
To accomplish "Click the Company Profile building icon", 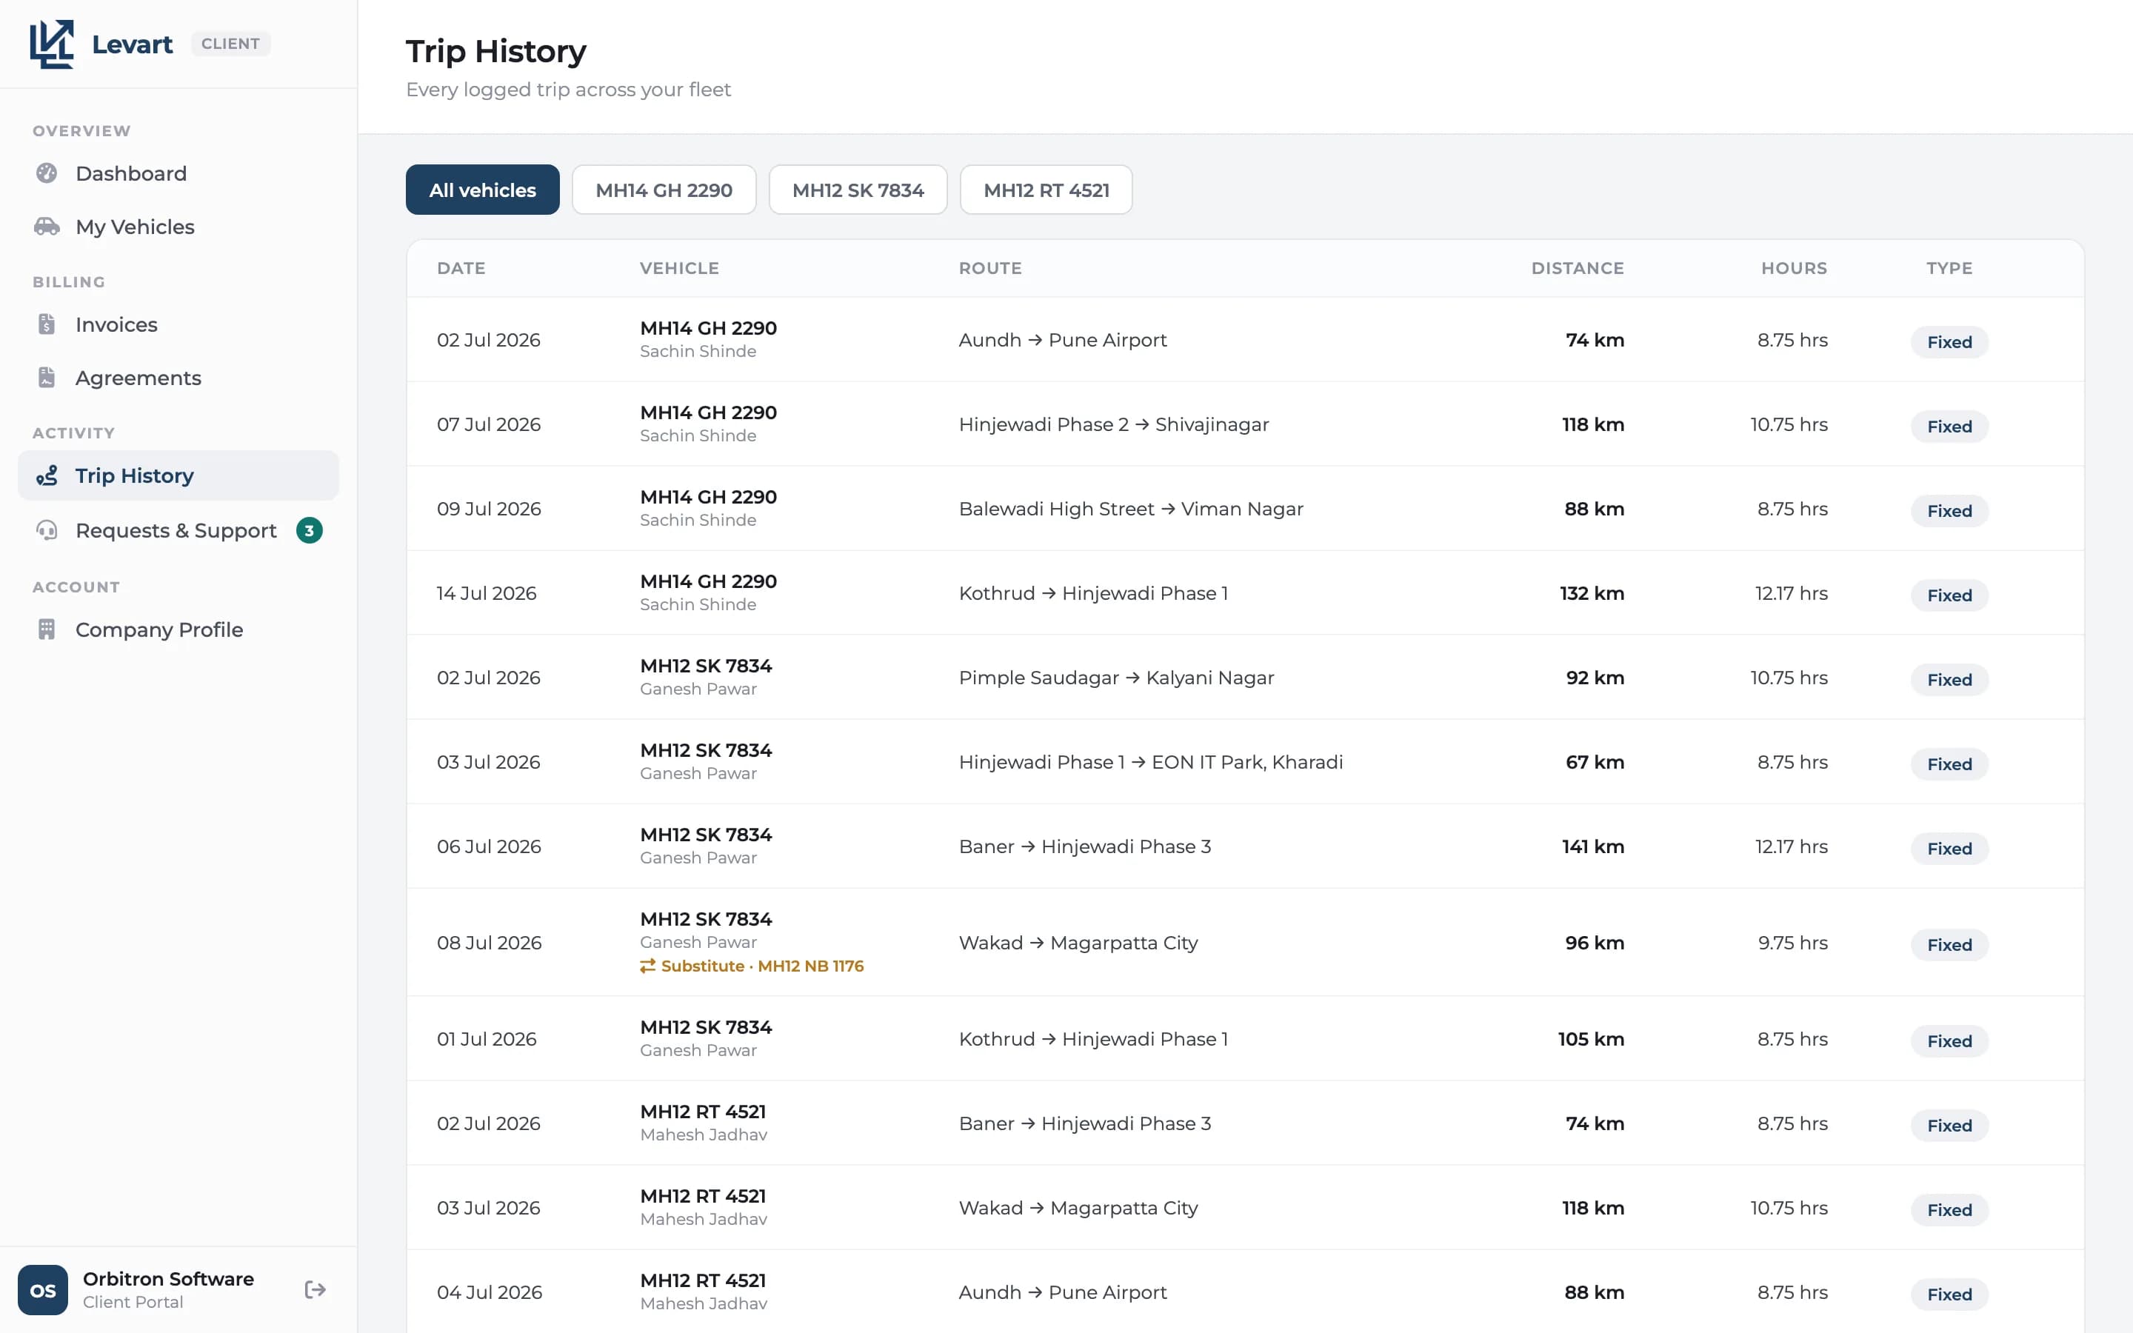I will tap(47, 629).
